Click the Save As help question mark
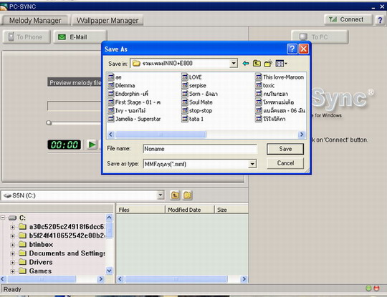 pos(292,49)
